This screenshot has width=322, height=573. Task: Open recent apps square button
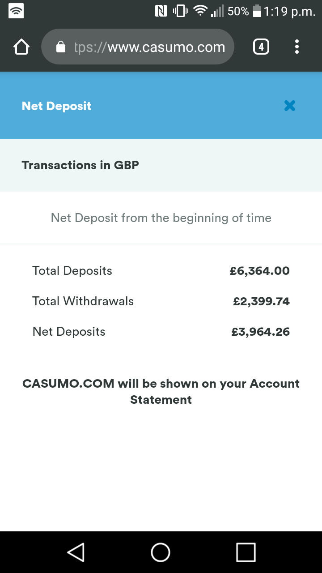(x=246, y=552)
